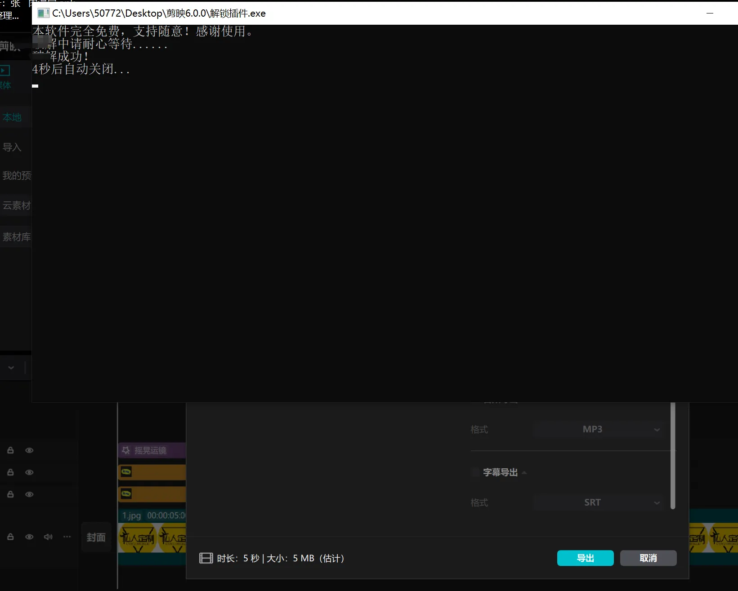
Task: Collapse the 字幕导出 section arrow
Action: (x=524, y=472)
